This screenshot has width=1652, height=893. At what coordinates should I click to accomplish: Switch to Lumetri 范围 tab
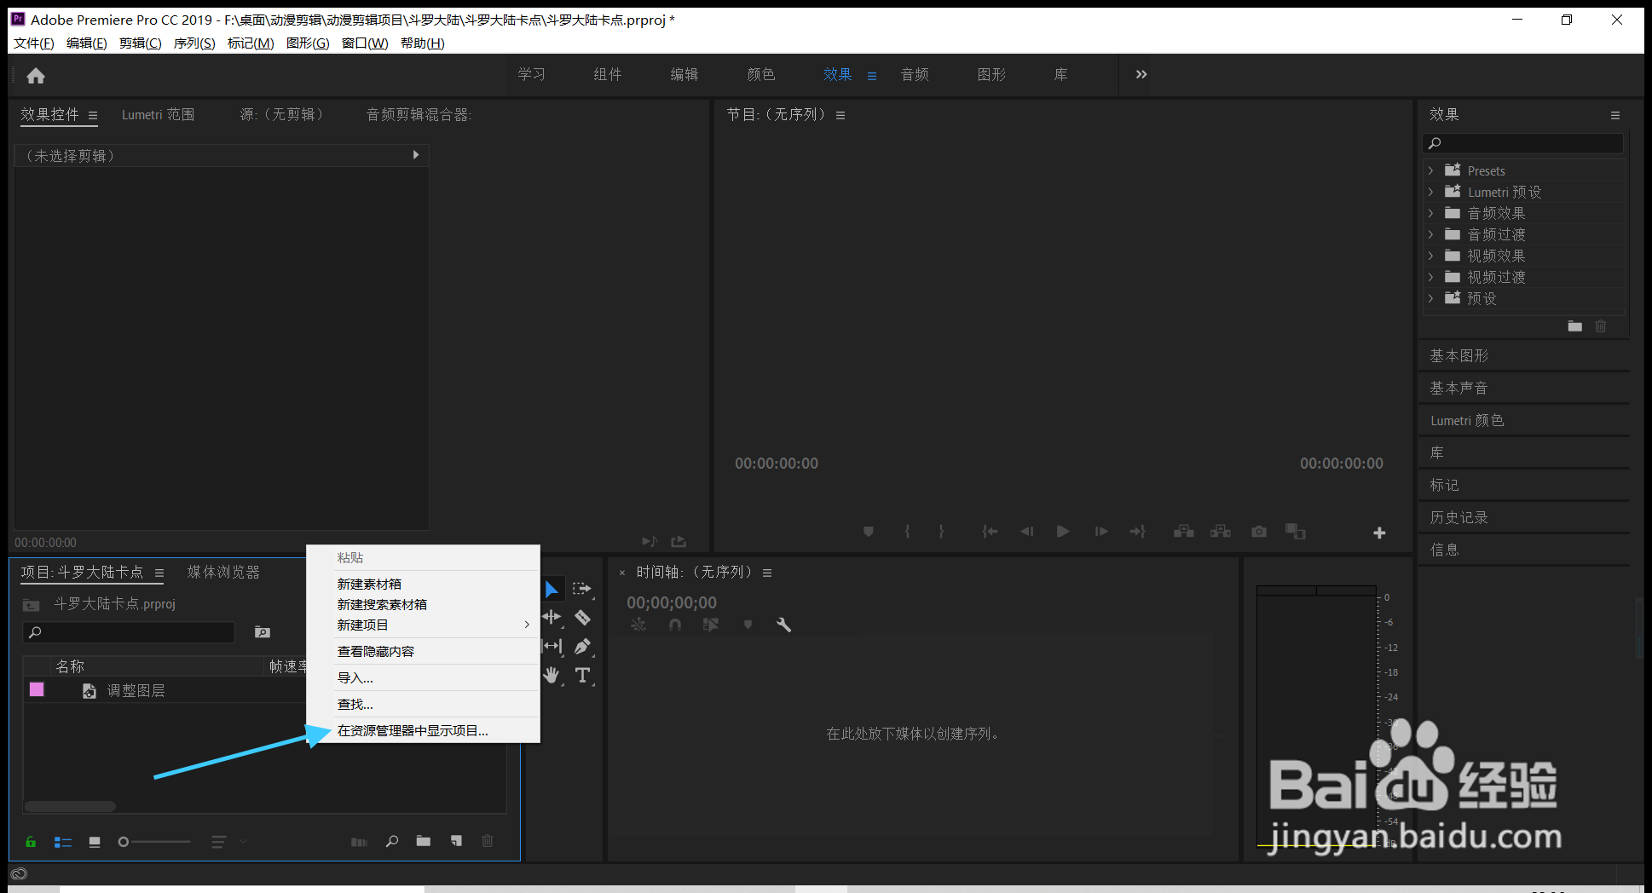click(158, 114)
